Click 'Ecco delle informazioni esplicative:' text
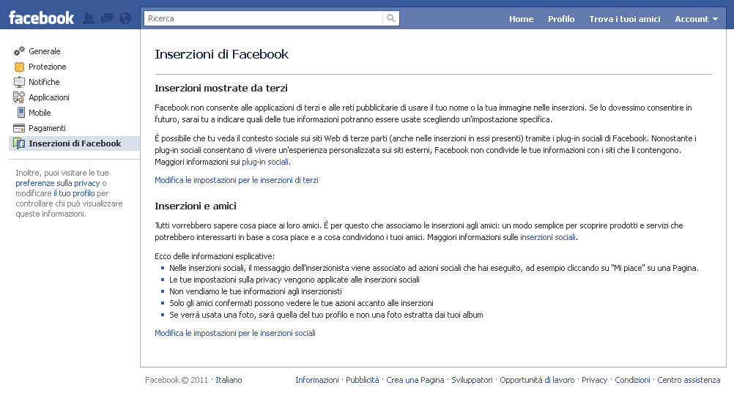This screenshot has width=734, height=396. (215, 256)
